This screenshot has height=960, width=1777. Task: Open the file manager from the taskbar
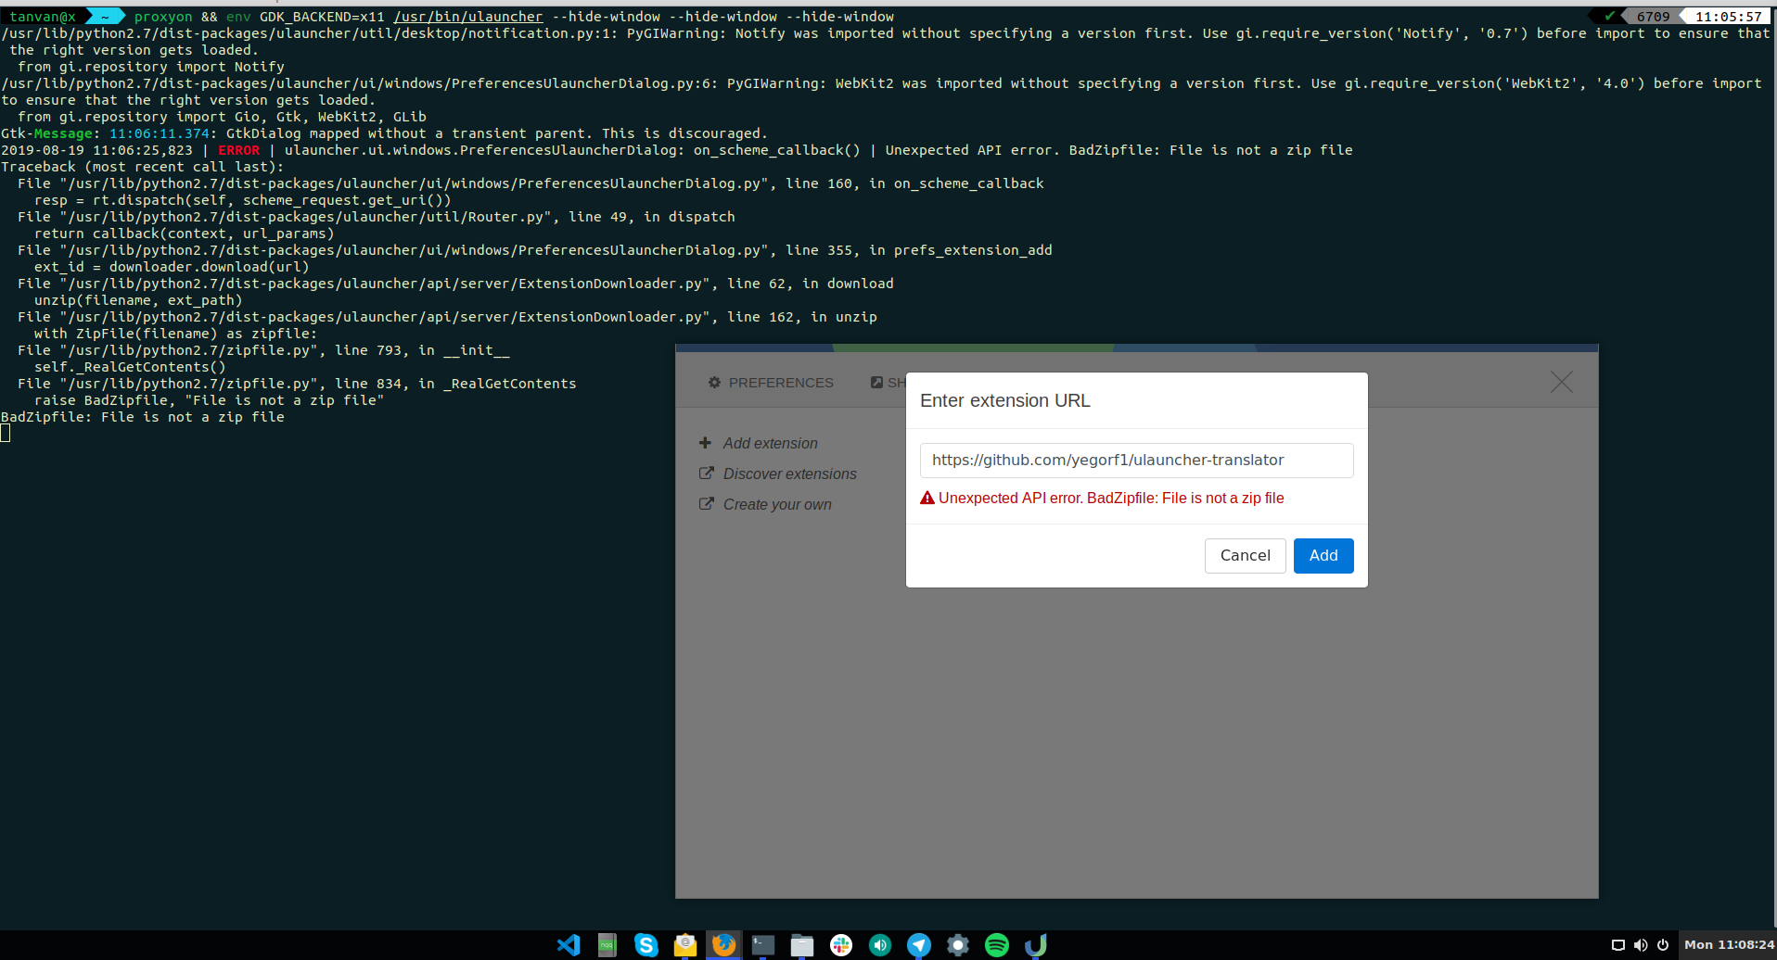click(x=801, y=944)
